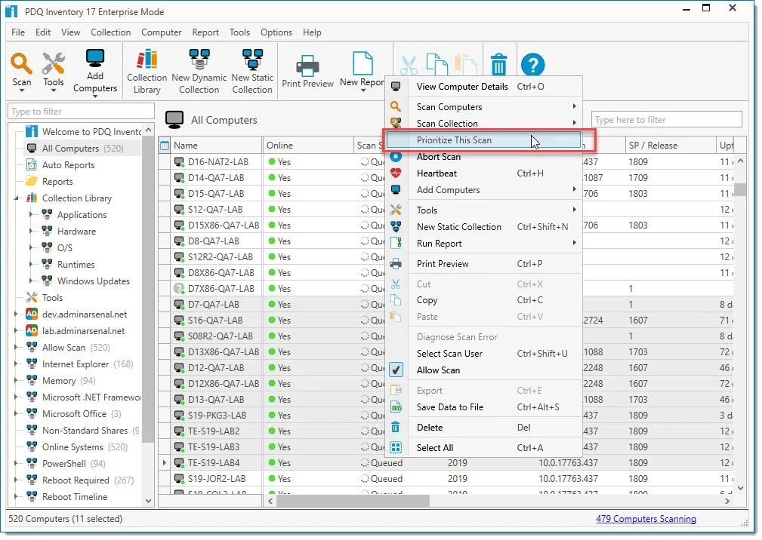Expand the Windows Updates collection node
Image resolution: width=762 pixels, height=540 pixels.
[x=31, y=281]
